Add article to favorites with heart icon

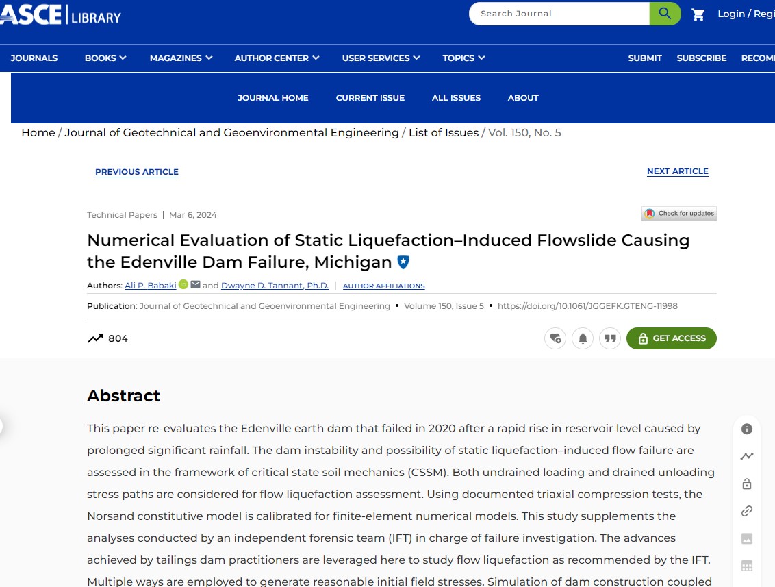[x=555, y=338]
